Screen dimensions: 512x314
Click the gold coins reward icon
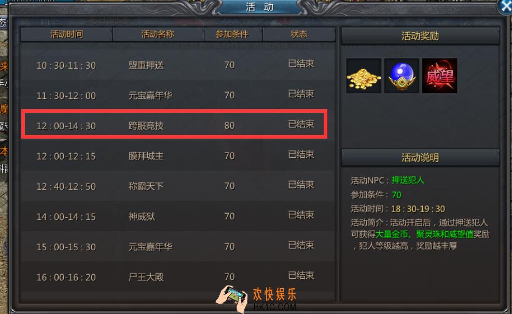click(364, 76)
